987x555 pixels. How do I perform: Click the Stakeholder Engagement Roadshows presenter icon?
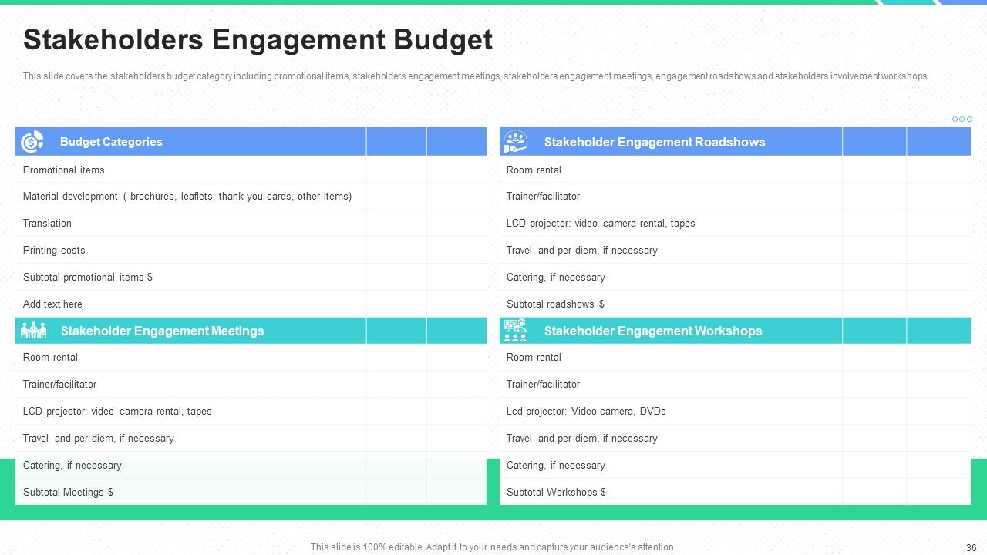point(515,142)
